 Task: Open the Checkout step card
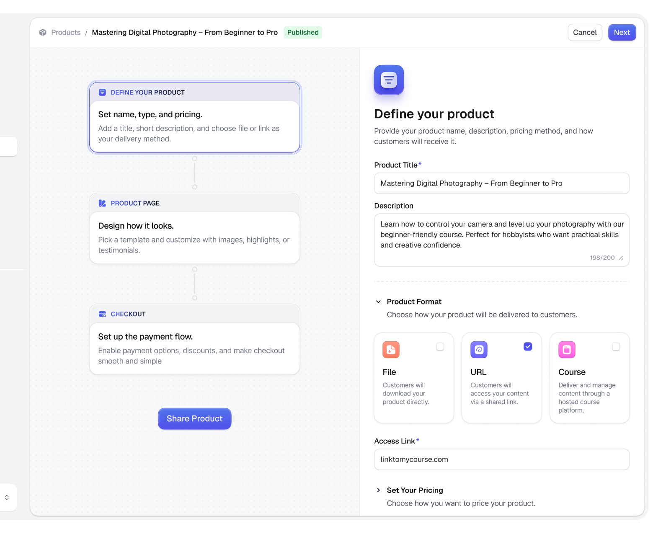[x=195, y=339]
